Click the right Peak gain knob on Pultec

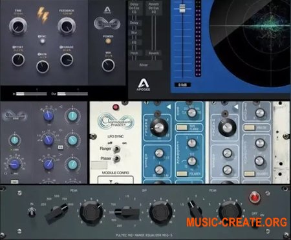230,212
